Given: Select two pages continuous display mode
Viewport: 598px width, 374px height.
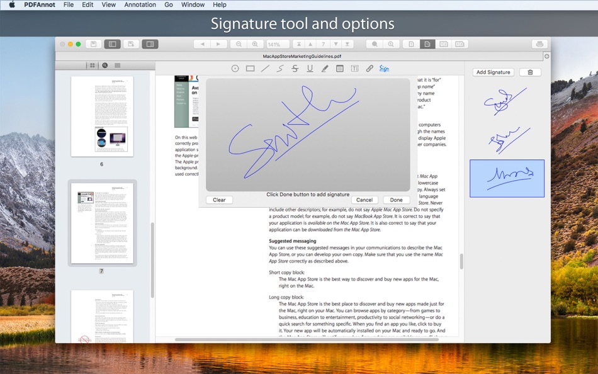Looking at the screenshot, I should pos(460,44).
